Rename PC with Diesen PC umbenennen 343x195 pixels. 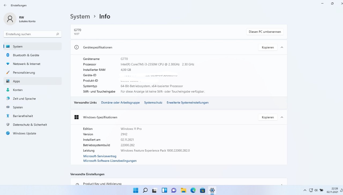(x=265, y=32)
